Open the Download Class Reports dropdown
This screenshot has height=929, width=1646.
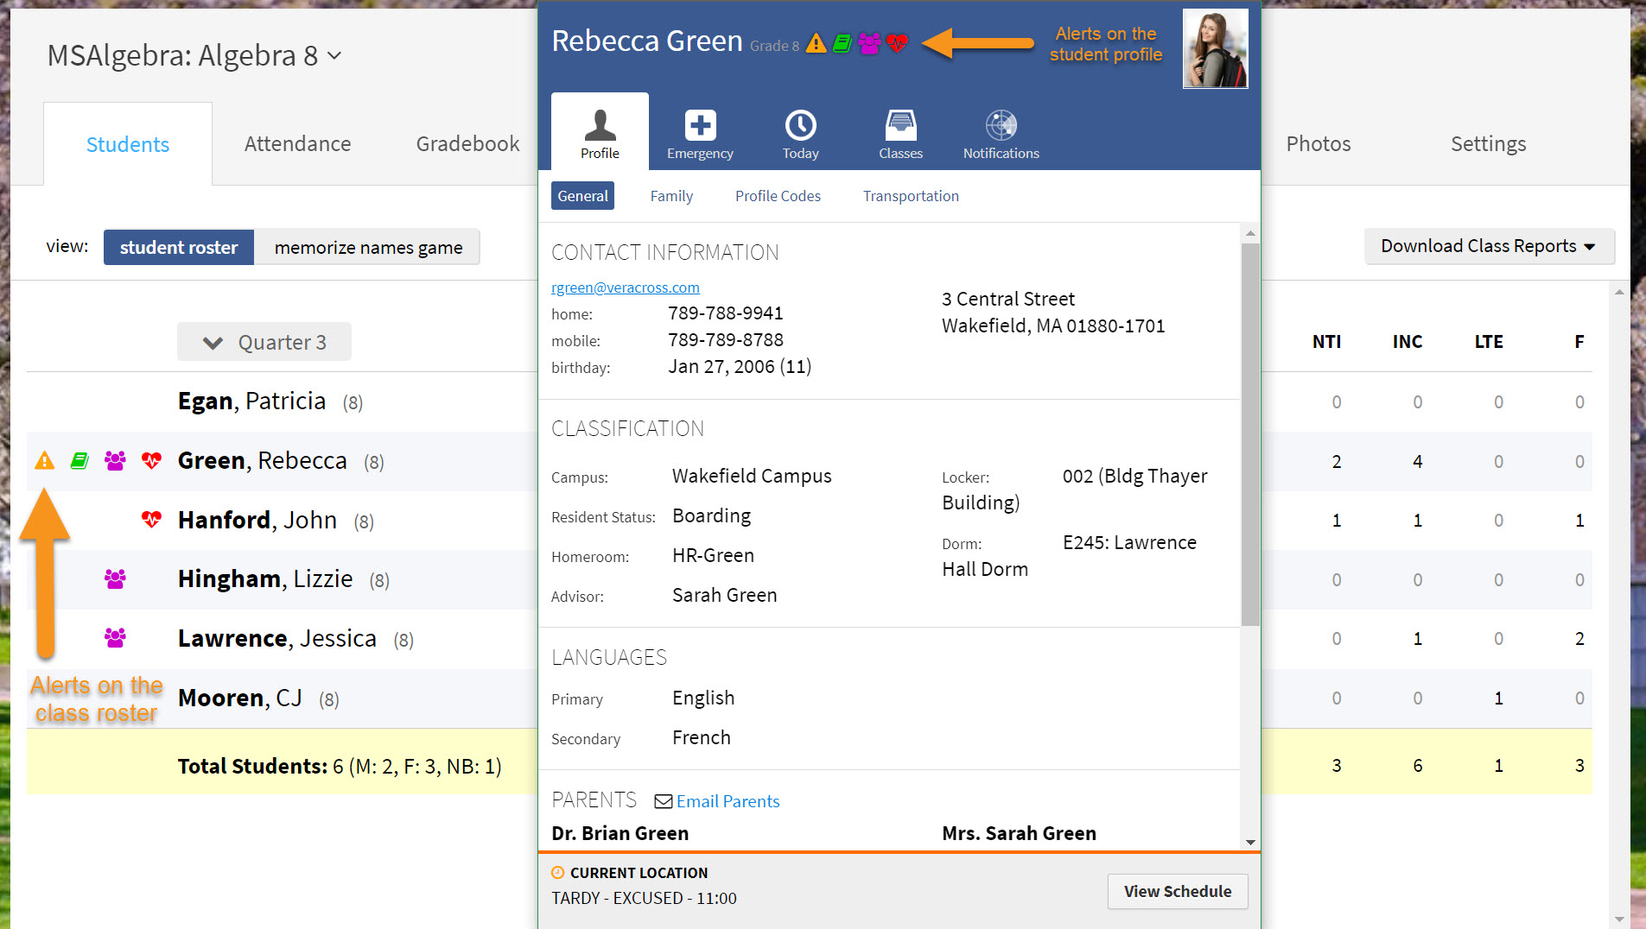1488,246
